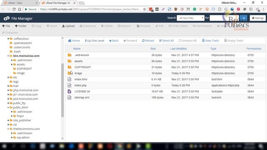Go to the browser home page
The width and height of the screenshot is (267, 150).
click(20, 9)
